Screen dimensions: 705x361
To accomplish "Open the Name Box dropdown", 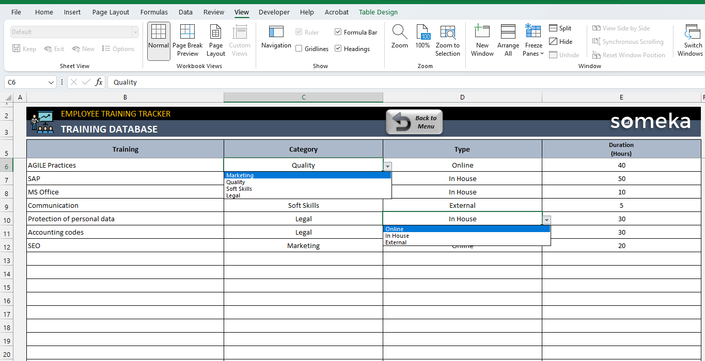I will pyautogui.click(x=51, y=82).
